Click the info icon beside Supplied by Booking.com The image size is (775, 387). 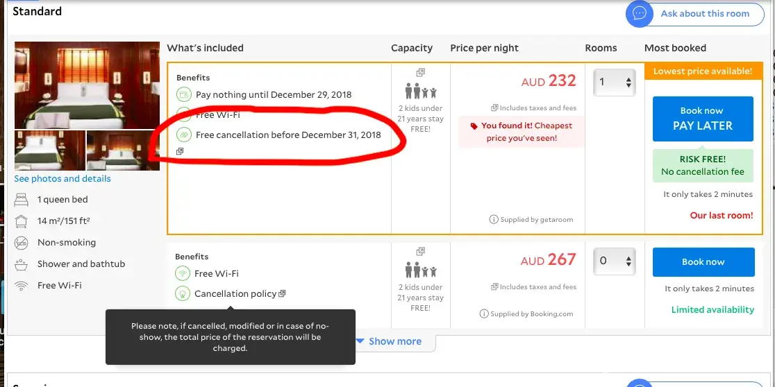pyautogui.click(x=484, y=313)
